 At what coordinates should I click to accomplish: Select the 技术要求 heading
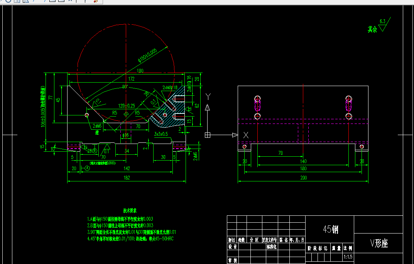130,211
